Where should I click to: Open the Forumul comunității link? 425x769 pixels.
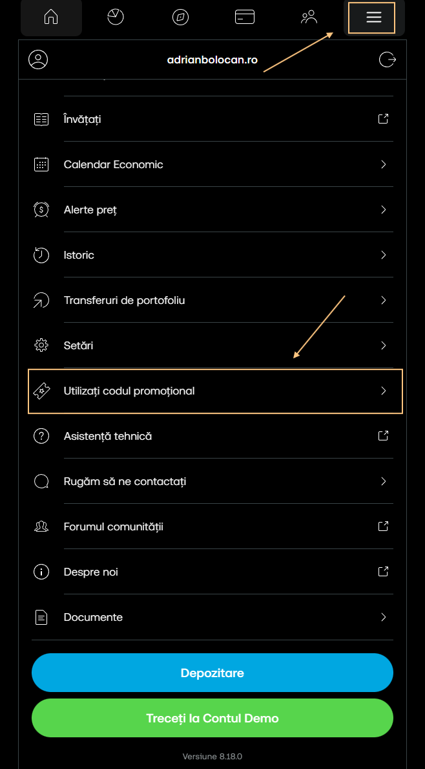click(x=113, y=526)
